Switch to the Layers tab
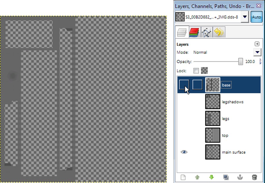Image resolution: width=265 pixels, height=183 pixels. coord(182,32)
